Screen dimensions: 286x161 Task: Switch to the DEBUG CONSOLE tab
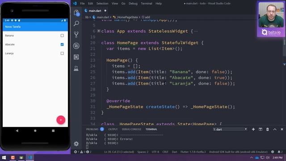131,129
